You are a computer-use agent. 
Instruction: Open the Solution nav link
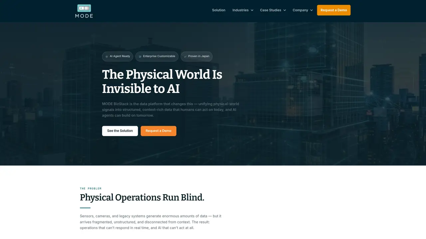219,10
